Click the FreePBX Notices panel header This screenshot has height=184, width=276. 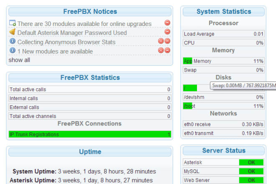tap(90, 12)
